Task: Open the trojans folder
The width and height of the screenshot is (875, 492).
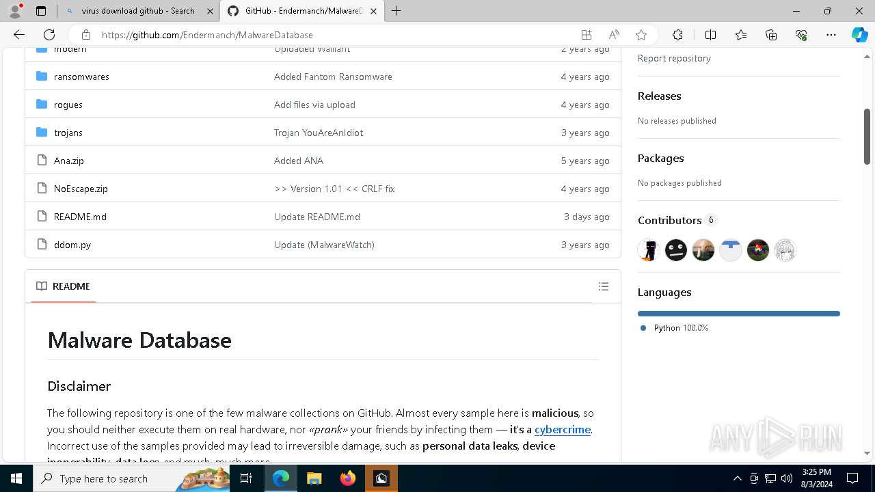Action: [x=68, y=133]
